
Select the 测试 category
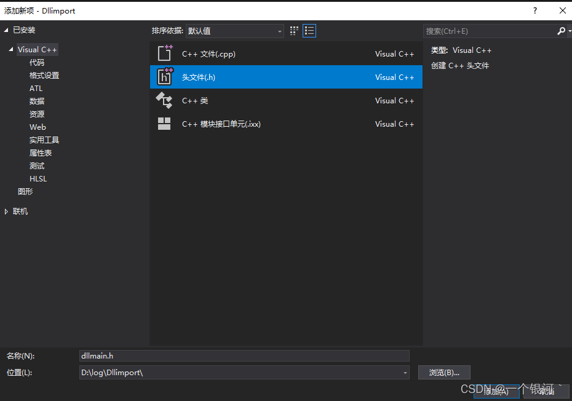coord(37,165)
